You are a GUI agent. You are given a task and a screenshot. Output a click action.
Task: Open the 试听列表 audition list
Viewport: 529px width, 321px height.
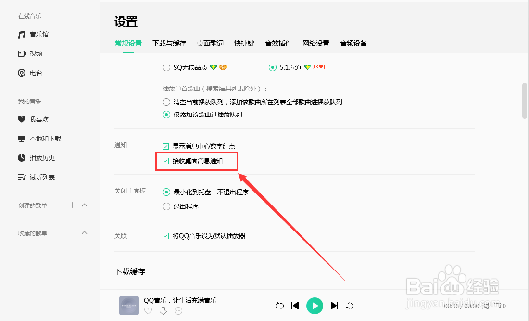pos(36,177)
